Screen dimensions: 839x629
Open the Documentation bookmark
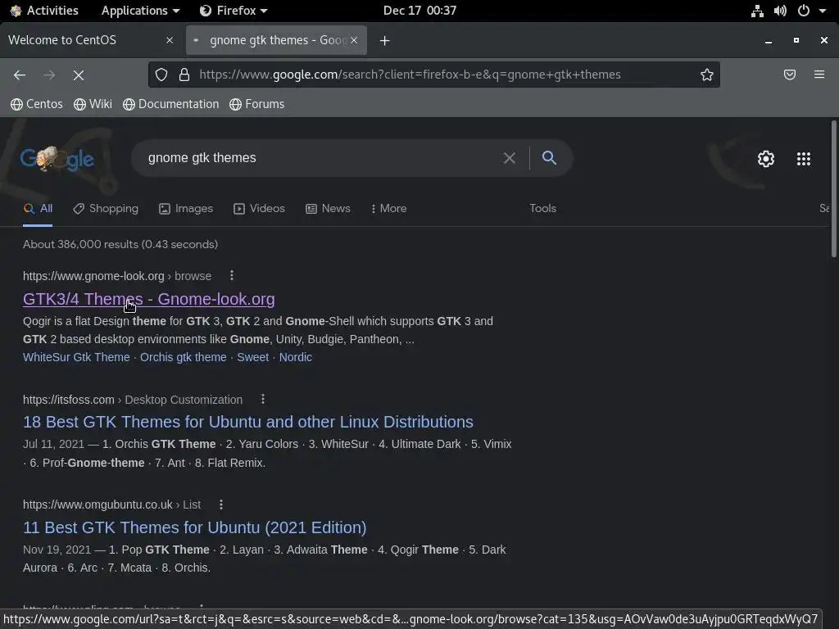(x=170, y=104)
